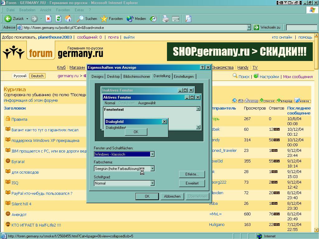Click the Информация об этом форуме link
This screenshot has width=319, height=239.
coord(31,101)
